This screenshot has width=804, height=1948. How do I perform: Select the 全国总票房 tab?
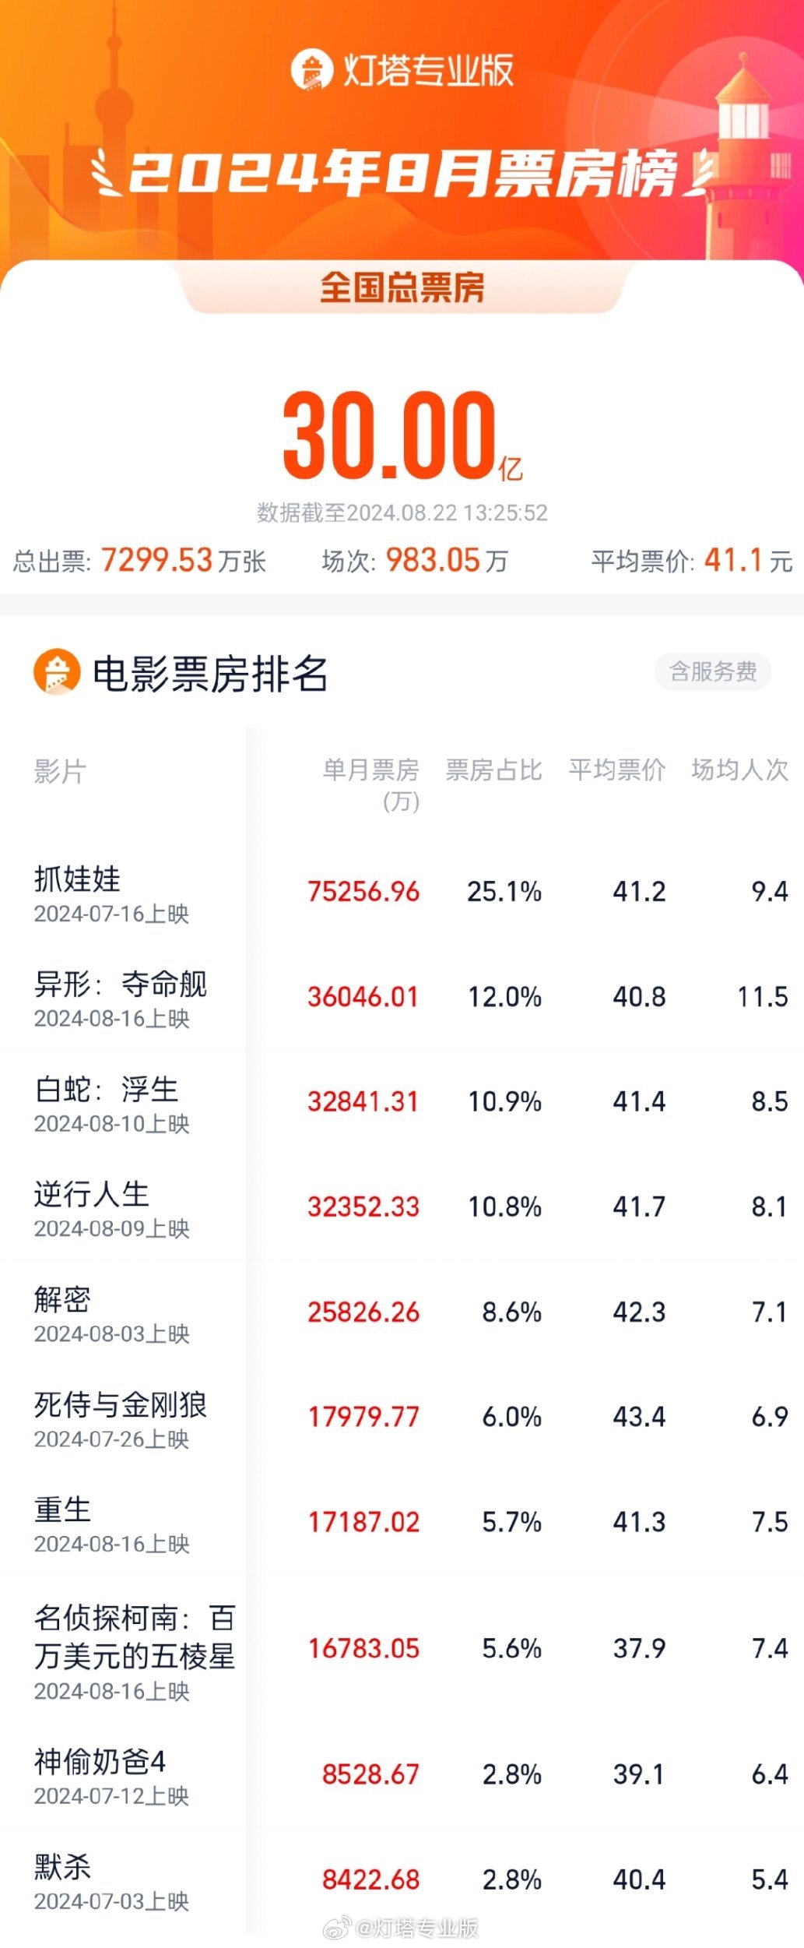[x=402, y=287]
